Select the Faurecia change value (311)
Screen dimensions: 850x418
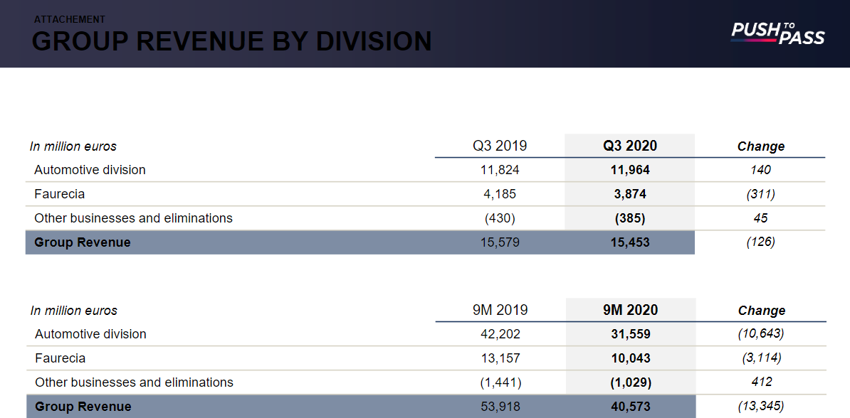[760, 194]
